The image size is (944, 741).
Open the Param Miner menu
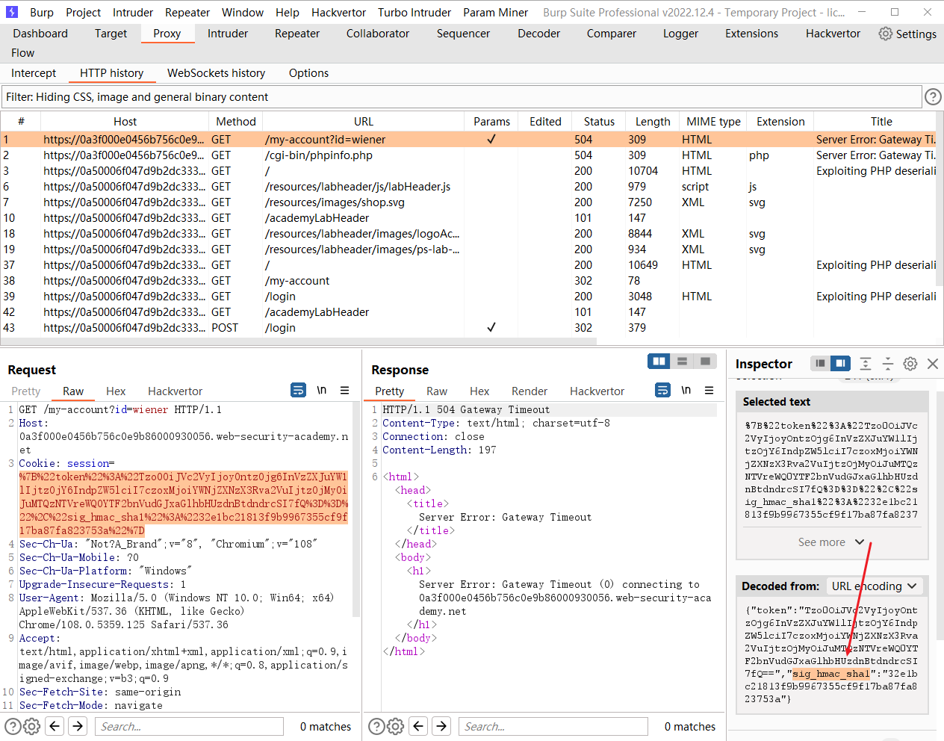coord(495,12)
